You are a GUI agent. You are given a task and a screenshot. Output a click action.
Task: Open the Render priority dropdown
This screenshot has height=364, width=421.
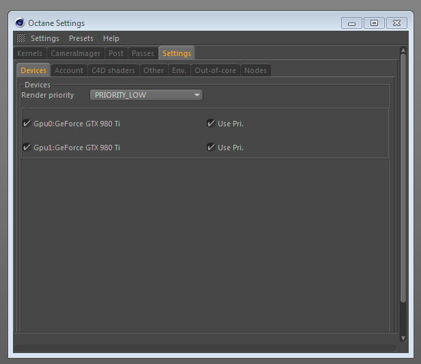click(x=146, y=95)
